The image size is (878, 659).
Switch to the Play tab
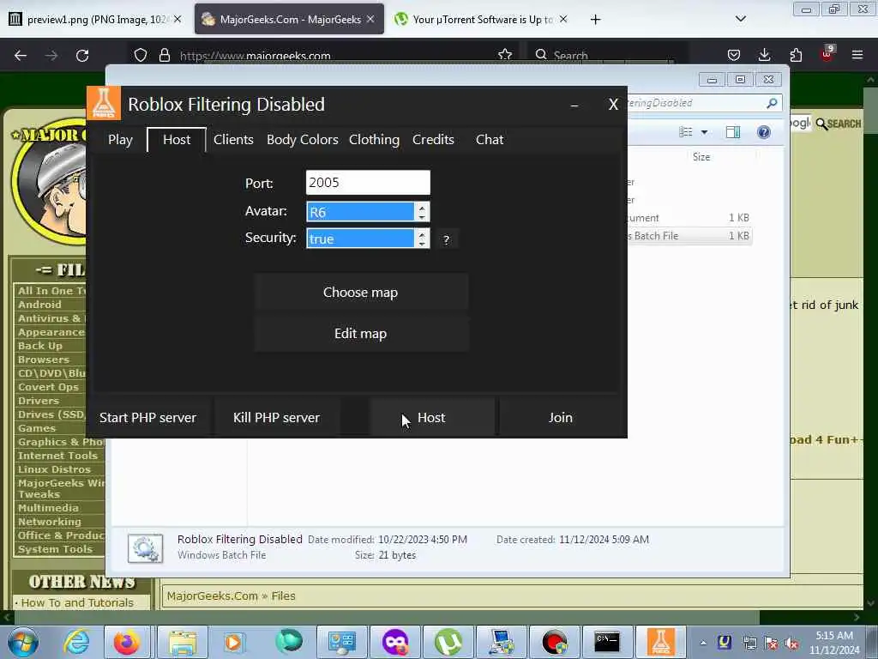tap(120, 140)
